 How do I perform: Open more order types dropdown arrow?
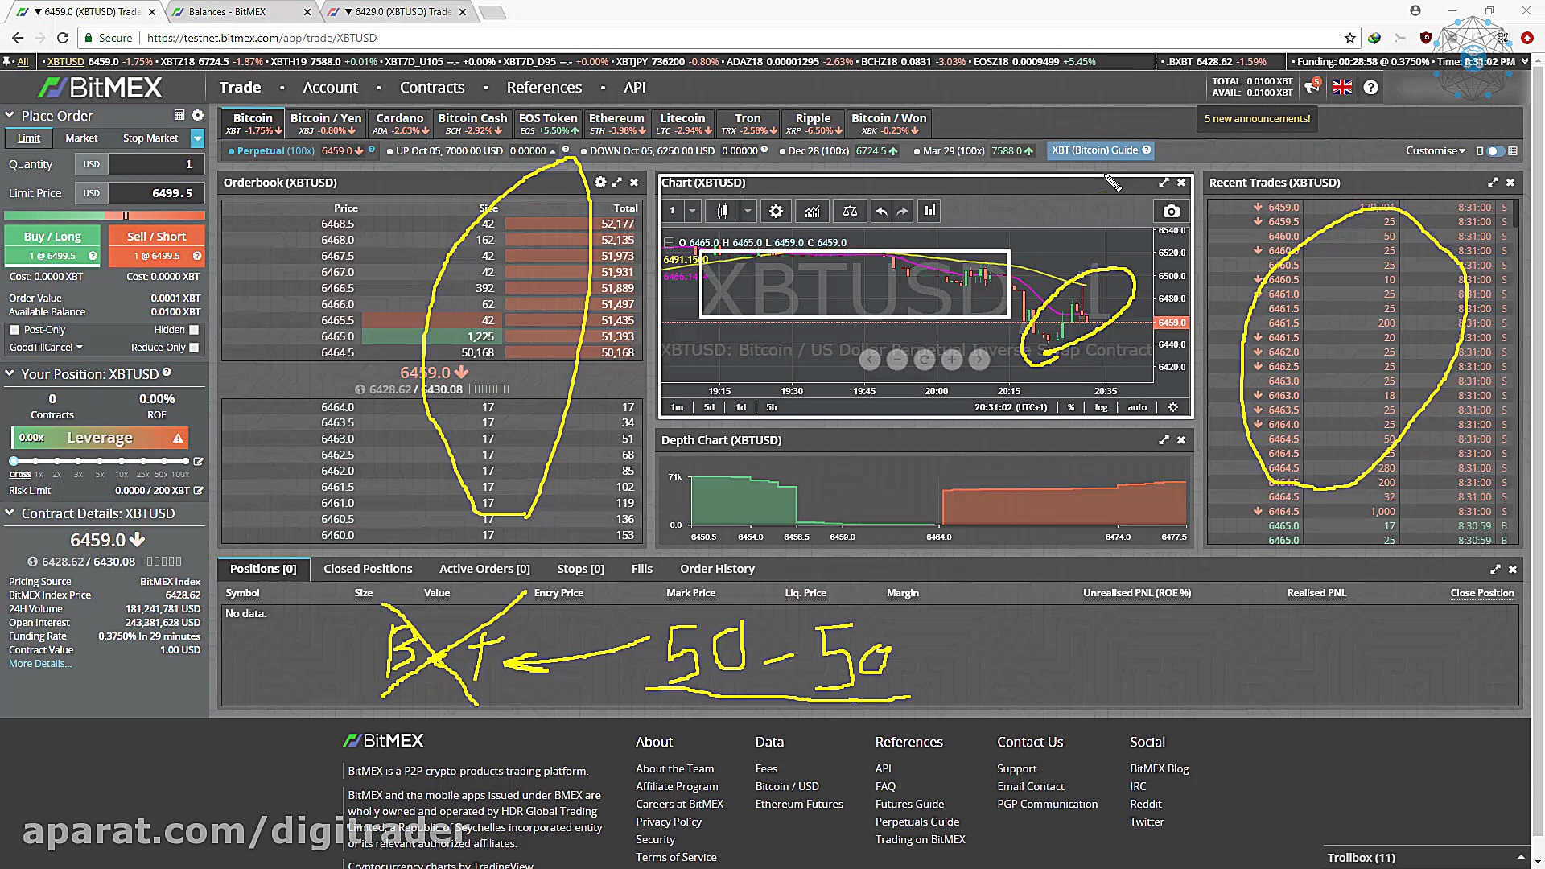pos(197,138)
